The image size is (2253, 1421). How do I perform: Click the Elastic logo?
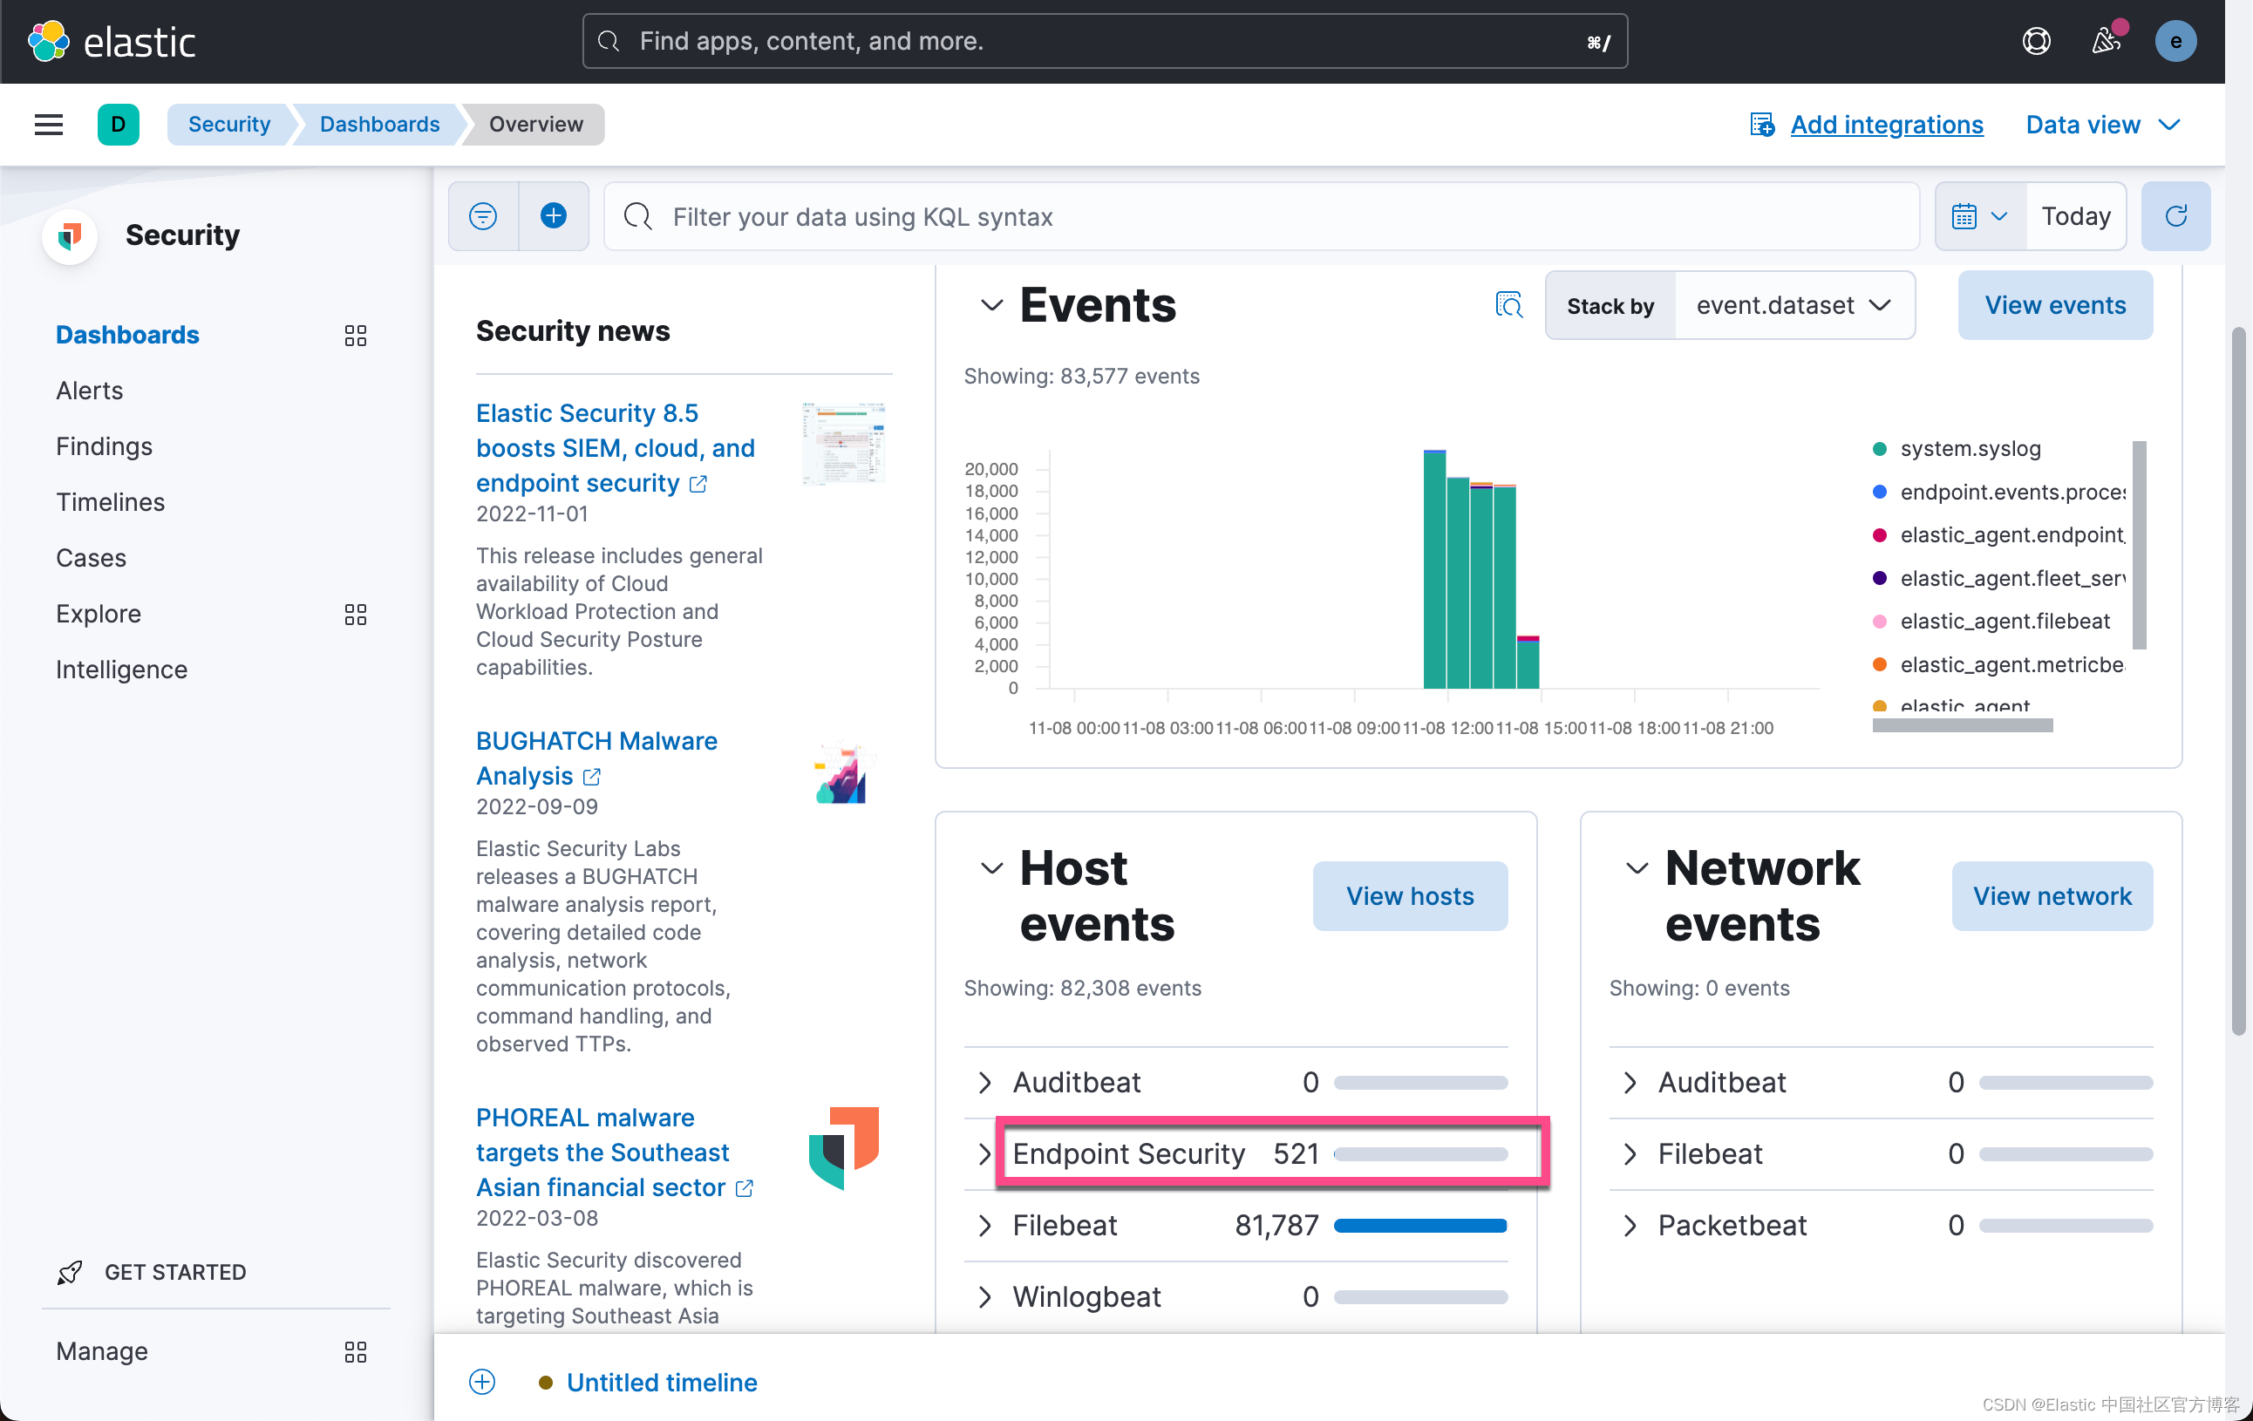[112, 41]
